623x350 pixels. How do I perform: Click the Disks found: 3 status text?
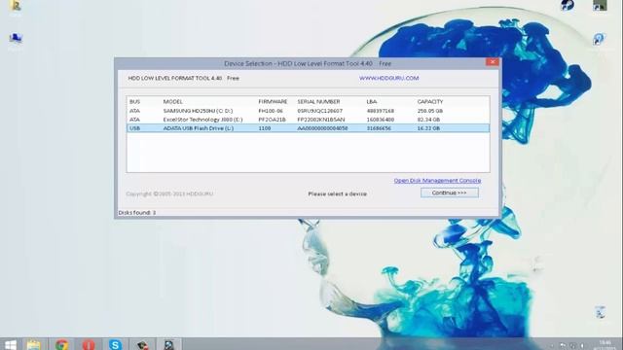pyautogui.click(x=137, y=213)
